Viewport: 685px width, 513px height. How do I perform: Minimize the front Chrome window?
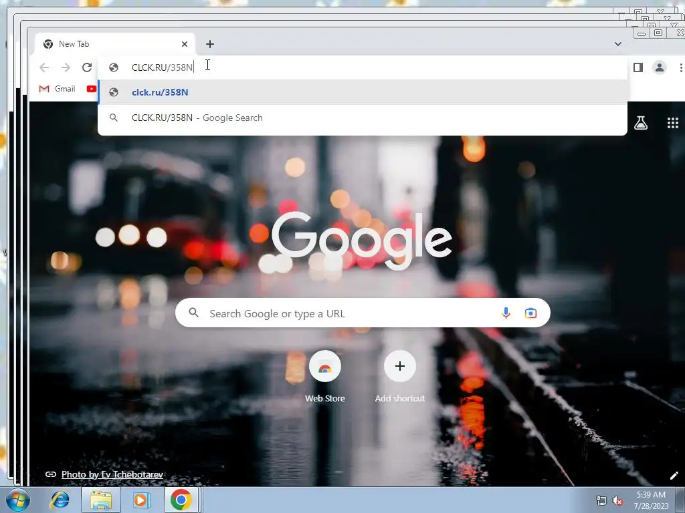click(642, 33)
